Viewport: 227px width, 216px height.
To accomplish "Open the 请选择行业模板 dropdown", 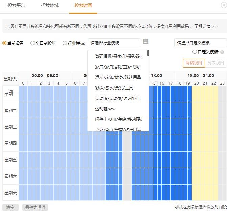I will [x=114, y=43].
